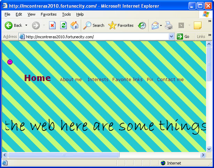Open the Search magnifier toolbar button

coord(94,25)
